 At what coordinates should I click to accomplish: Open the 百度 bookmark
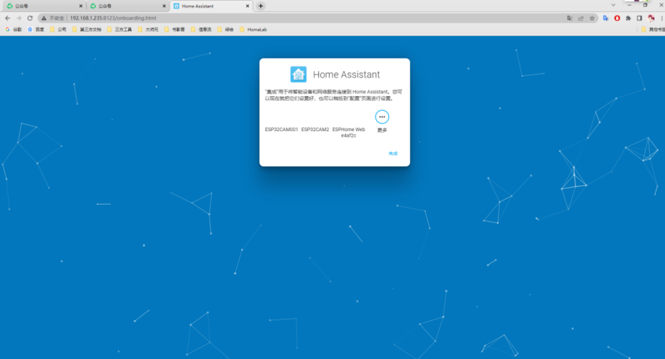[x=36, y=29]
